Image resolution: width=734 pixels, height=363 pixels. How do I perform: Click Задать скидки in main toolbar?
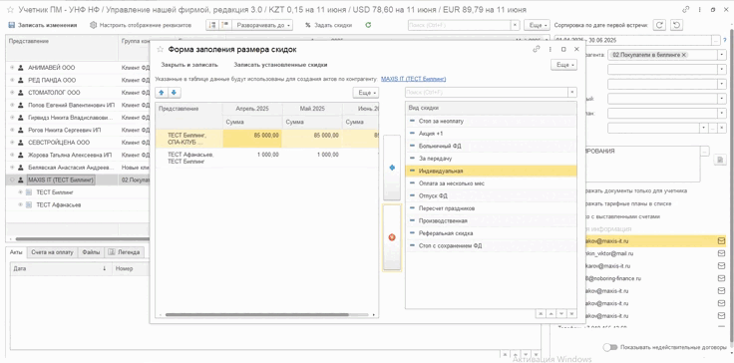(328, 25)
